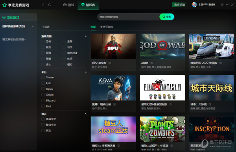The height and width of the screenshot is (152, 236).
Task: Filter by Uplay platform checkbox
Action: (43, 89)
